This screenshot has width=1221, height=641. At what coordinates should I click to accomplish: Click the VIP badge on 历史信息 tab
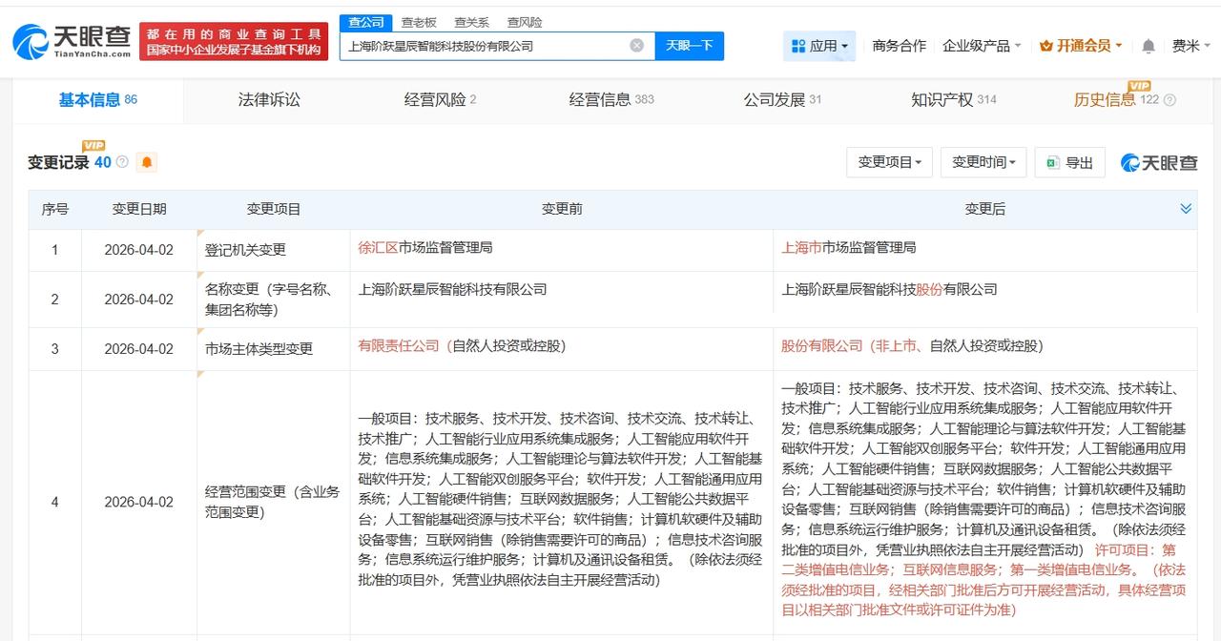click(x=1138, y=88)
